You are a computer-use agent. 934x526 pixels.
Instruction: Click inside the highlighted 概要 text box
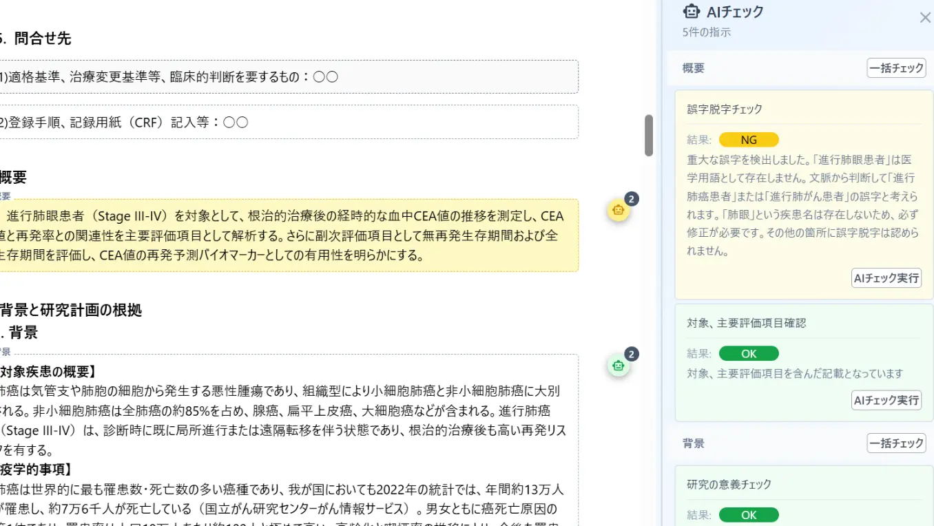point(288,235)
